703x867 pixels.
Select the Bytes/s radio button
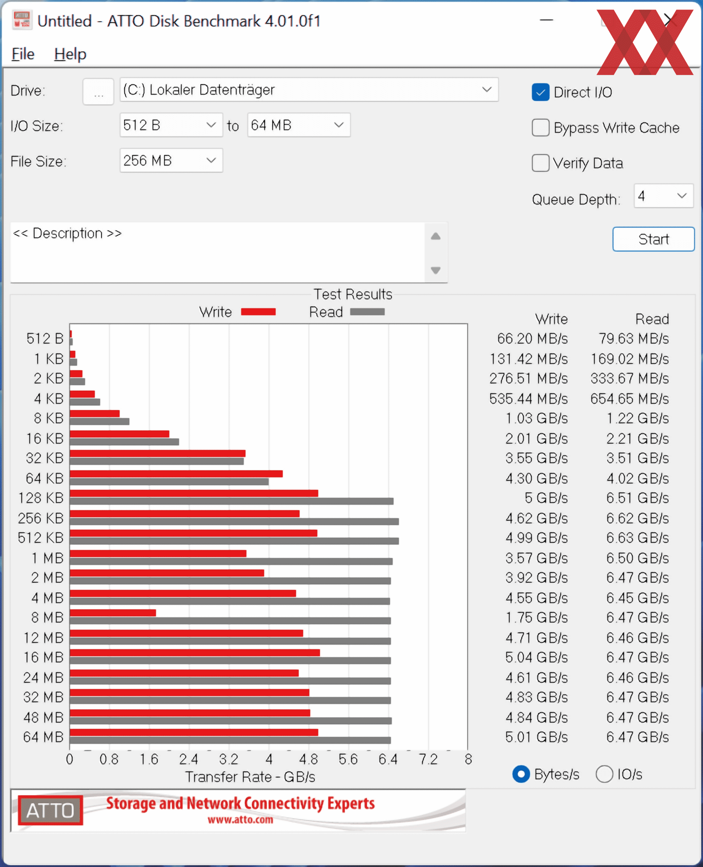point(521,774)
